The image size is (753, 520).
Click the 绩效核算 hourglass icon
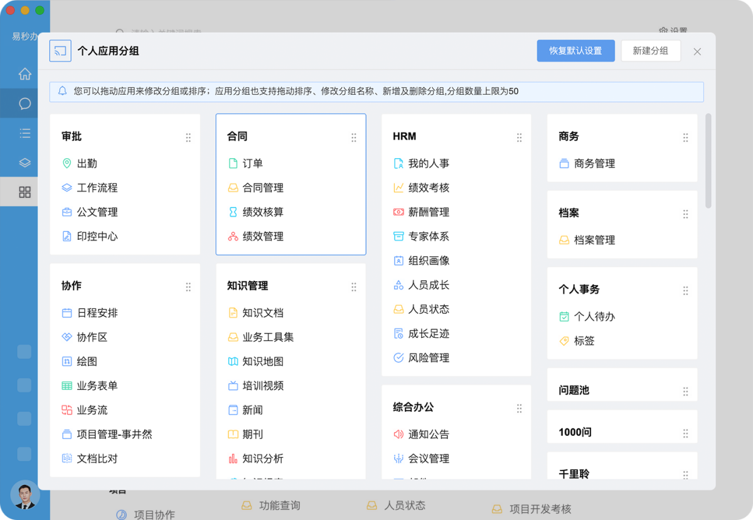233,212
